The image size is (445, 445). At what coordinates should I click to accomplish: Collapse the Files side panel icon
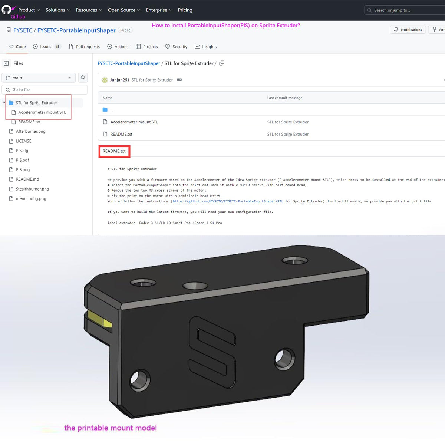click(x=6, y=63)
